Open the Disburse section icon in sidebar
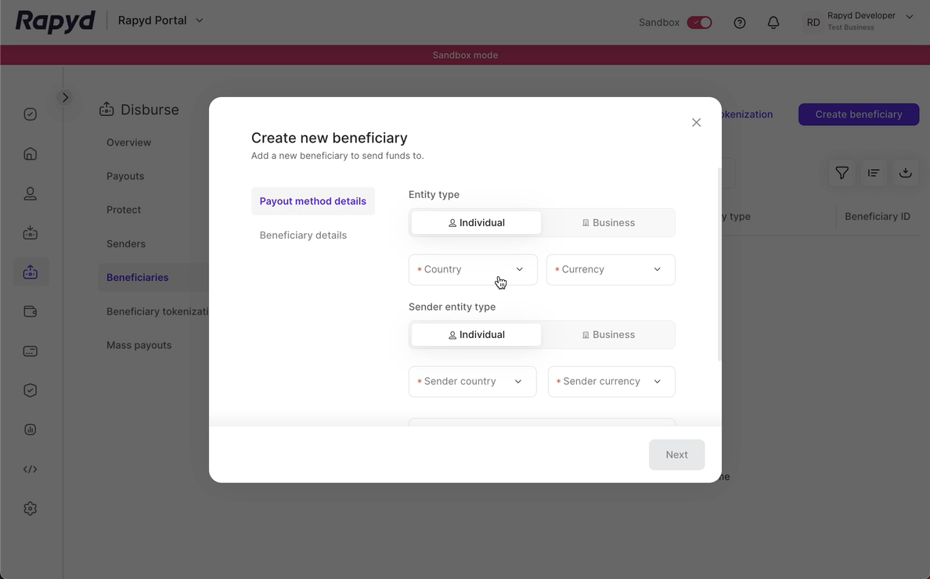 [30, 272]
